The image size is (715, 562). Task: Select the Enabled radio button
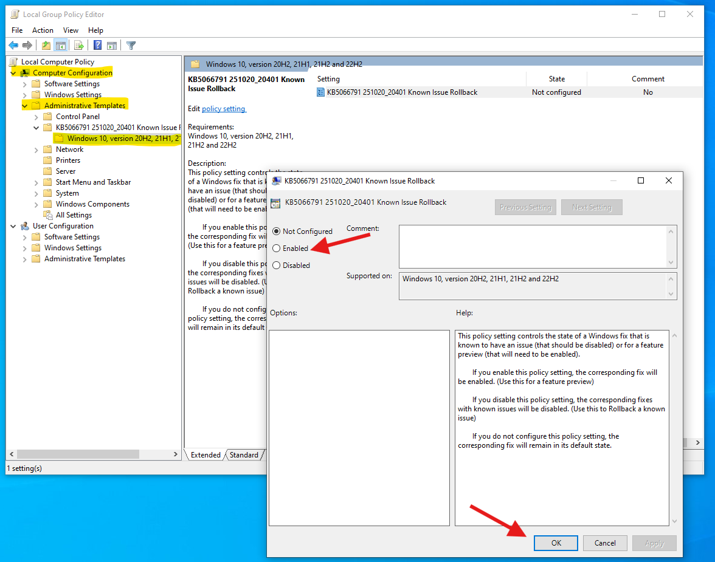tap(277, 248)
